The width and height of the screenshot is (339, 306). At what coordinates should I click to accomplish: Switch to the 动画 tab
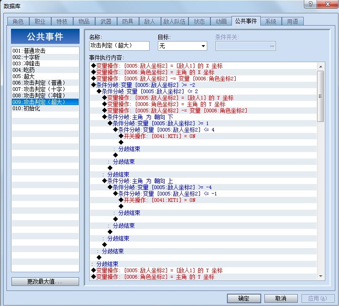221,21
